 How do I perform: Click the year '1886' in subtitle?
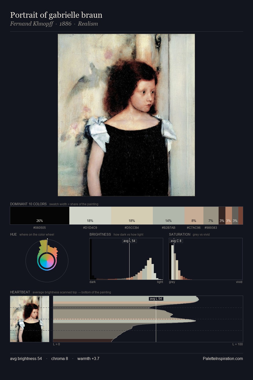point(65,24)
